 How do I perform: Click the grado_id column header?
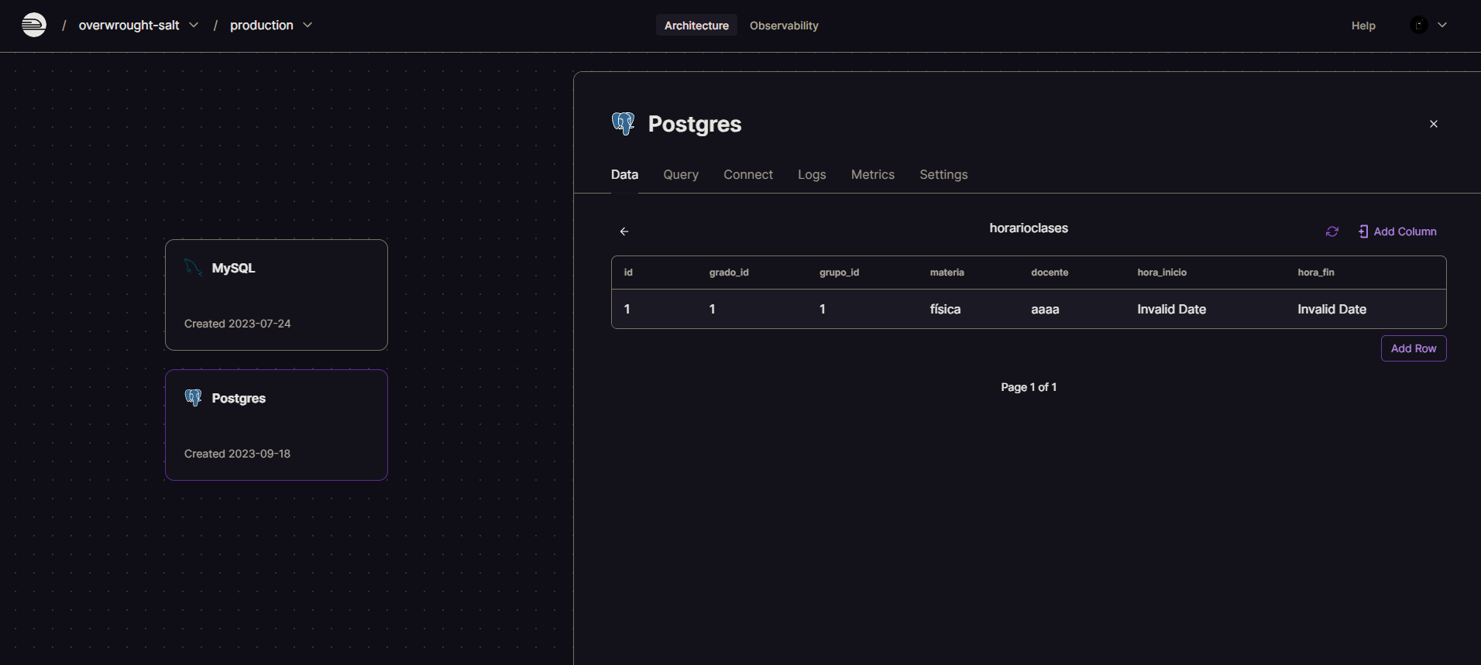point(729,273)
